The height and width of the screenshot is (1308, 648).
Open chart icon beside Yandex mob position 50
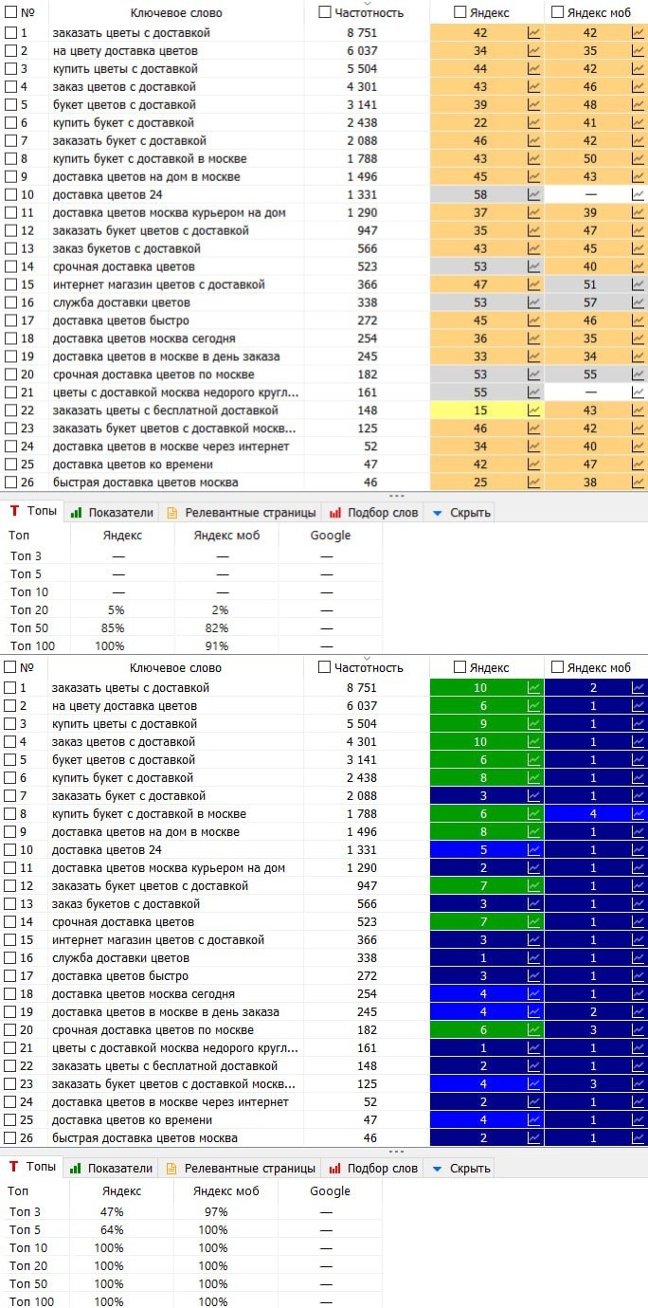point(639,159)
